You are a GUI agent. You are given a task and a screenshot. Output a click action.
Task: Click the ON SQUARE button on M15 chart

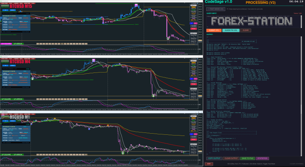pyautogui.click(x=6, y=44)
